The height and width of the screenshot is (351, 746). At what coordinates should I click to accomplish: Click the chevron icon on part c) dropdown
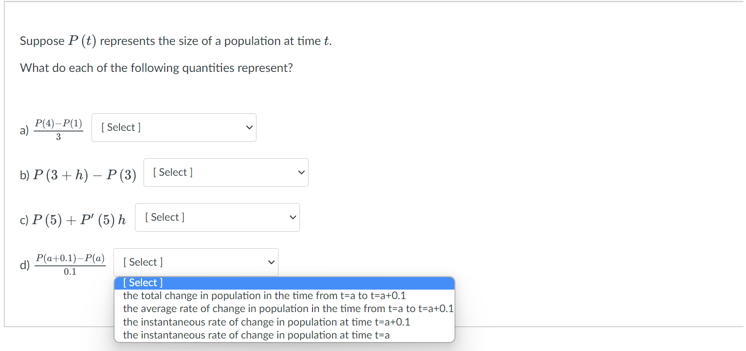point(292,217)
